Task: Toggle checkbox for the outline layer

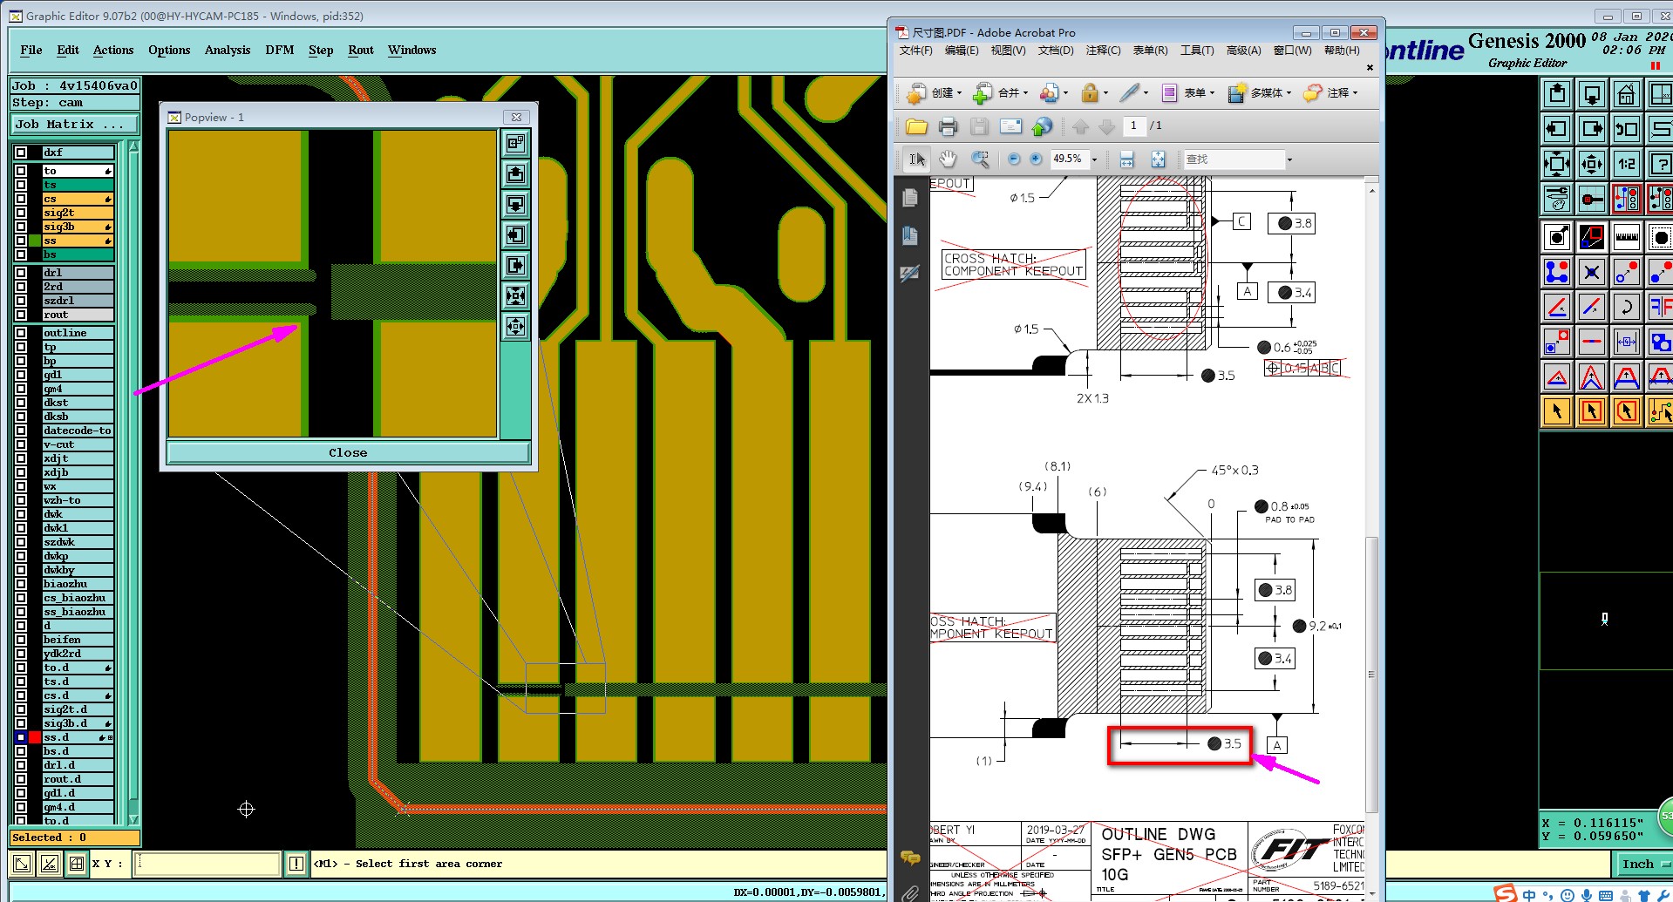Action: (x=21, y=333)
